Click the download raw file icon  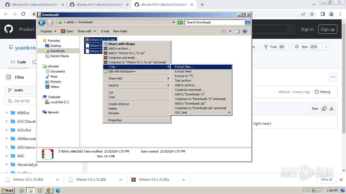point(331,109)
